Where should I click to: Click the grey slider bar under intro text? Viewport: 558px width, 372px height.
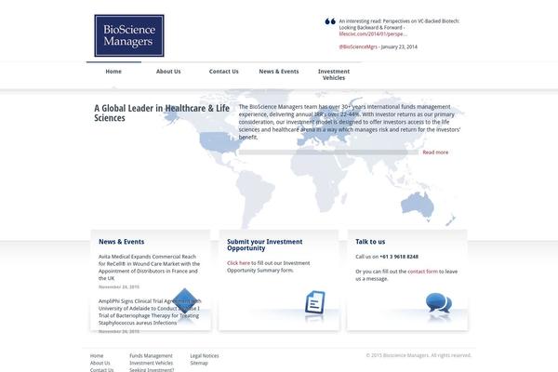[x=328, y=153]
